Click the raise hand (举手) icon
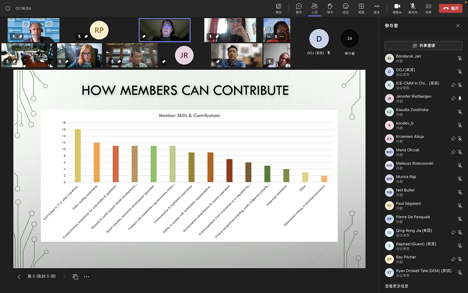This screenshot has height=293, width=468. coord(330,8)
